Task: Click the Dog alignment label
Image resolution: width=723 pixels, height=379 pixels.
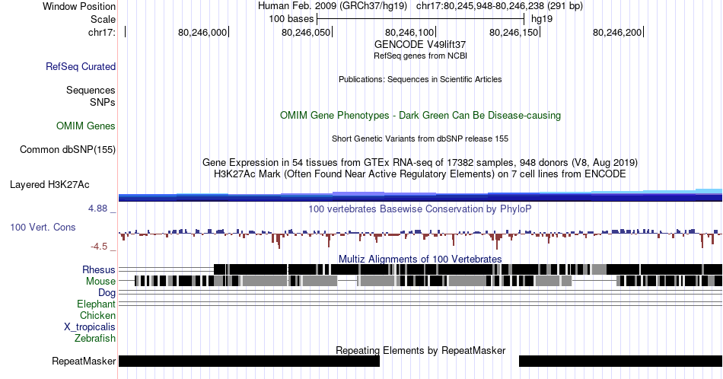Action: (x=107, y=293)
